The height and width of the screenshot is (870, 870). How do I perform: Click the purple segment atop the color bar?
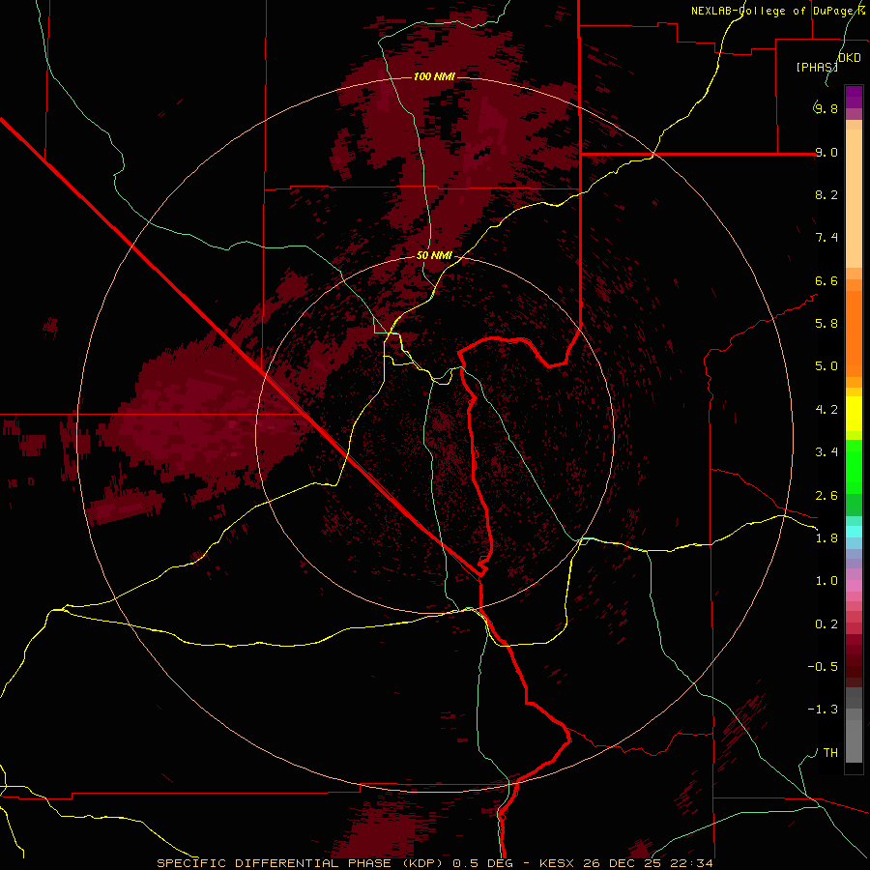[x=854, y=97]
